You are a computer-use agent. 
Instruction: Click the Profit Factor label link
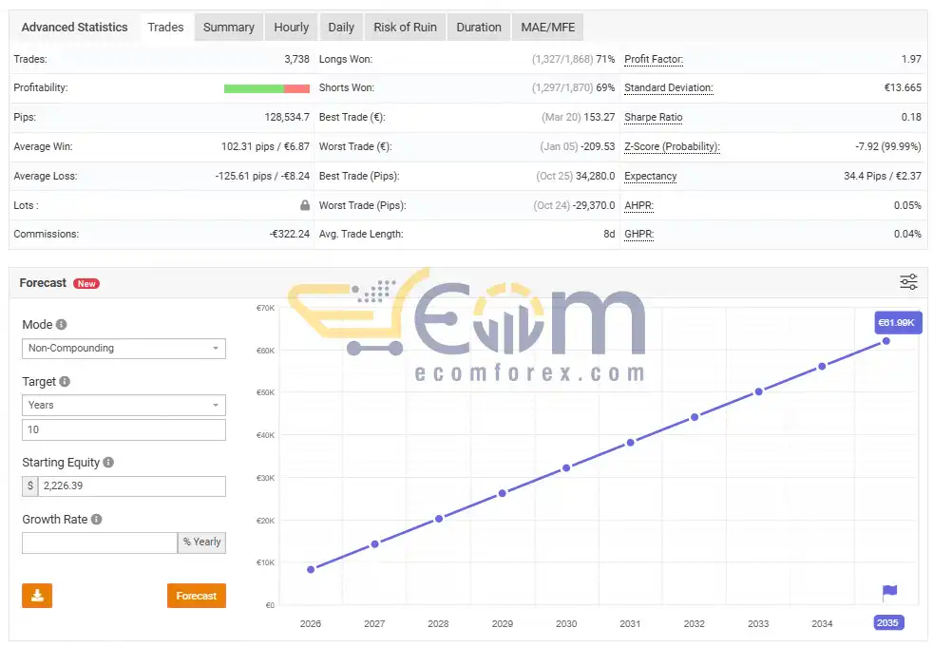pyautogui.click(x=654, y=59)
